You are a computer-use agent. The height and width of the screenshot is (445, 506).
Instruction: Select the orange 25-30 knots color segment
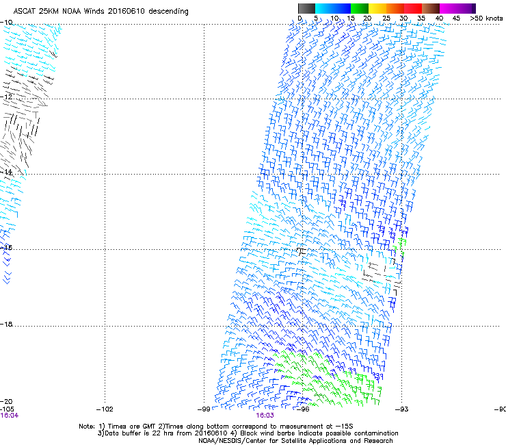tap(395, 8)
